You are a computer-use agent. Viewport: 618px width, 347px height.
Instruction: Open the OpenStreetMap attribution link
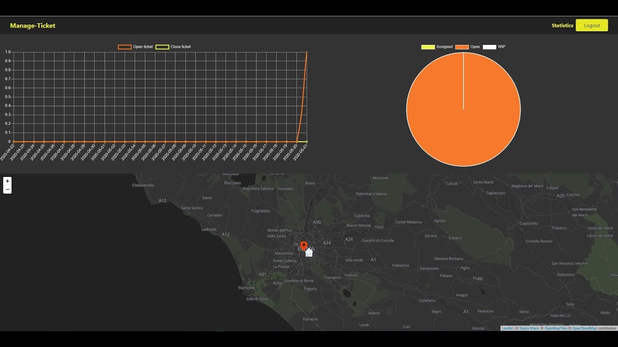584,328
